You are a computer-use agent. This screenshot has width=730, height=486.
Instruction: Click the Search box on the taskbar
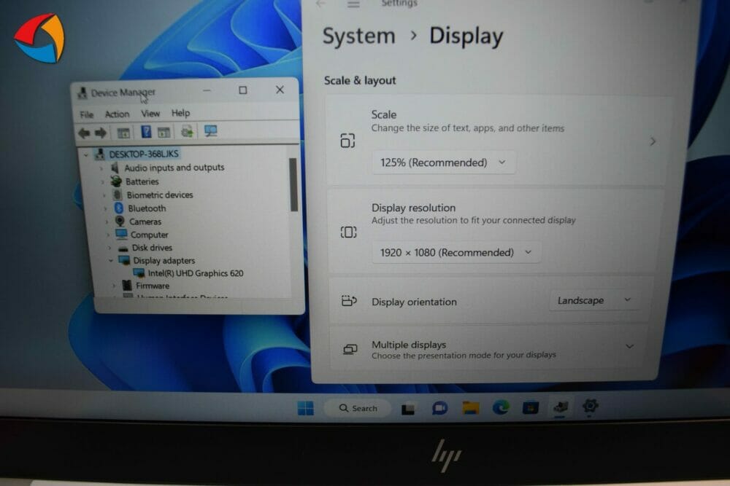(x=358, y=408)
